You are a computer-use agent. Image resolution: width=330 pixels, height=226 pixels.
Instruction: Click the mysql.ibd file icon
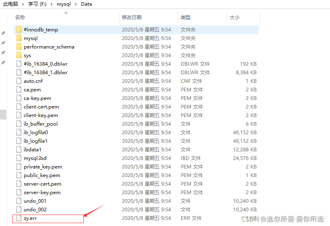coord(19,158)
